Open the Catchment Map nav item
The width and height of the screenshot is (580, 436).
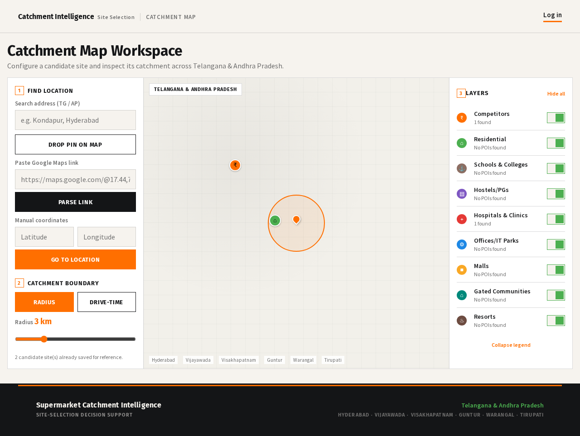(x=171, y=17)
